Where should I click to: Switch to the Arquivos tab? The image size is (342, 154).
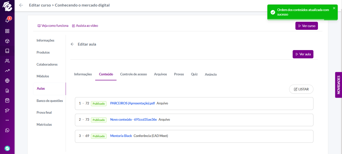(160, 74)
